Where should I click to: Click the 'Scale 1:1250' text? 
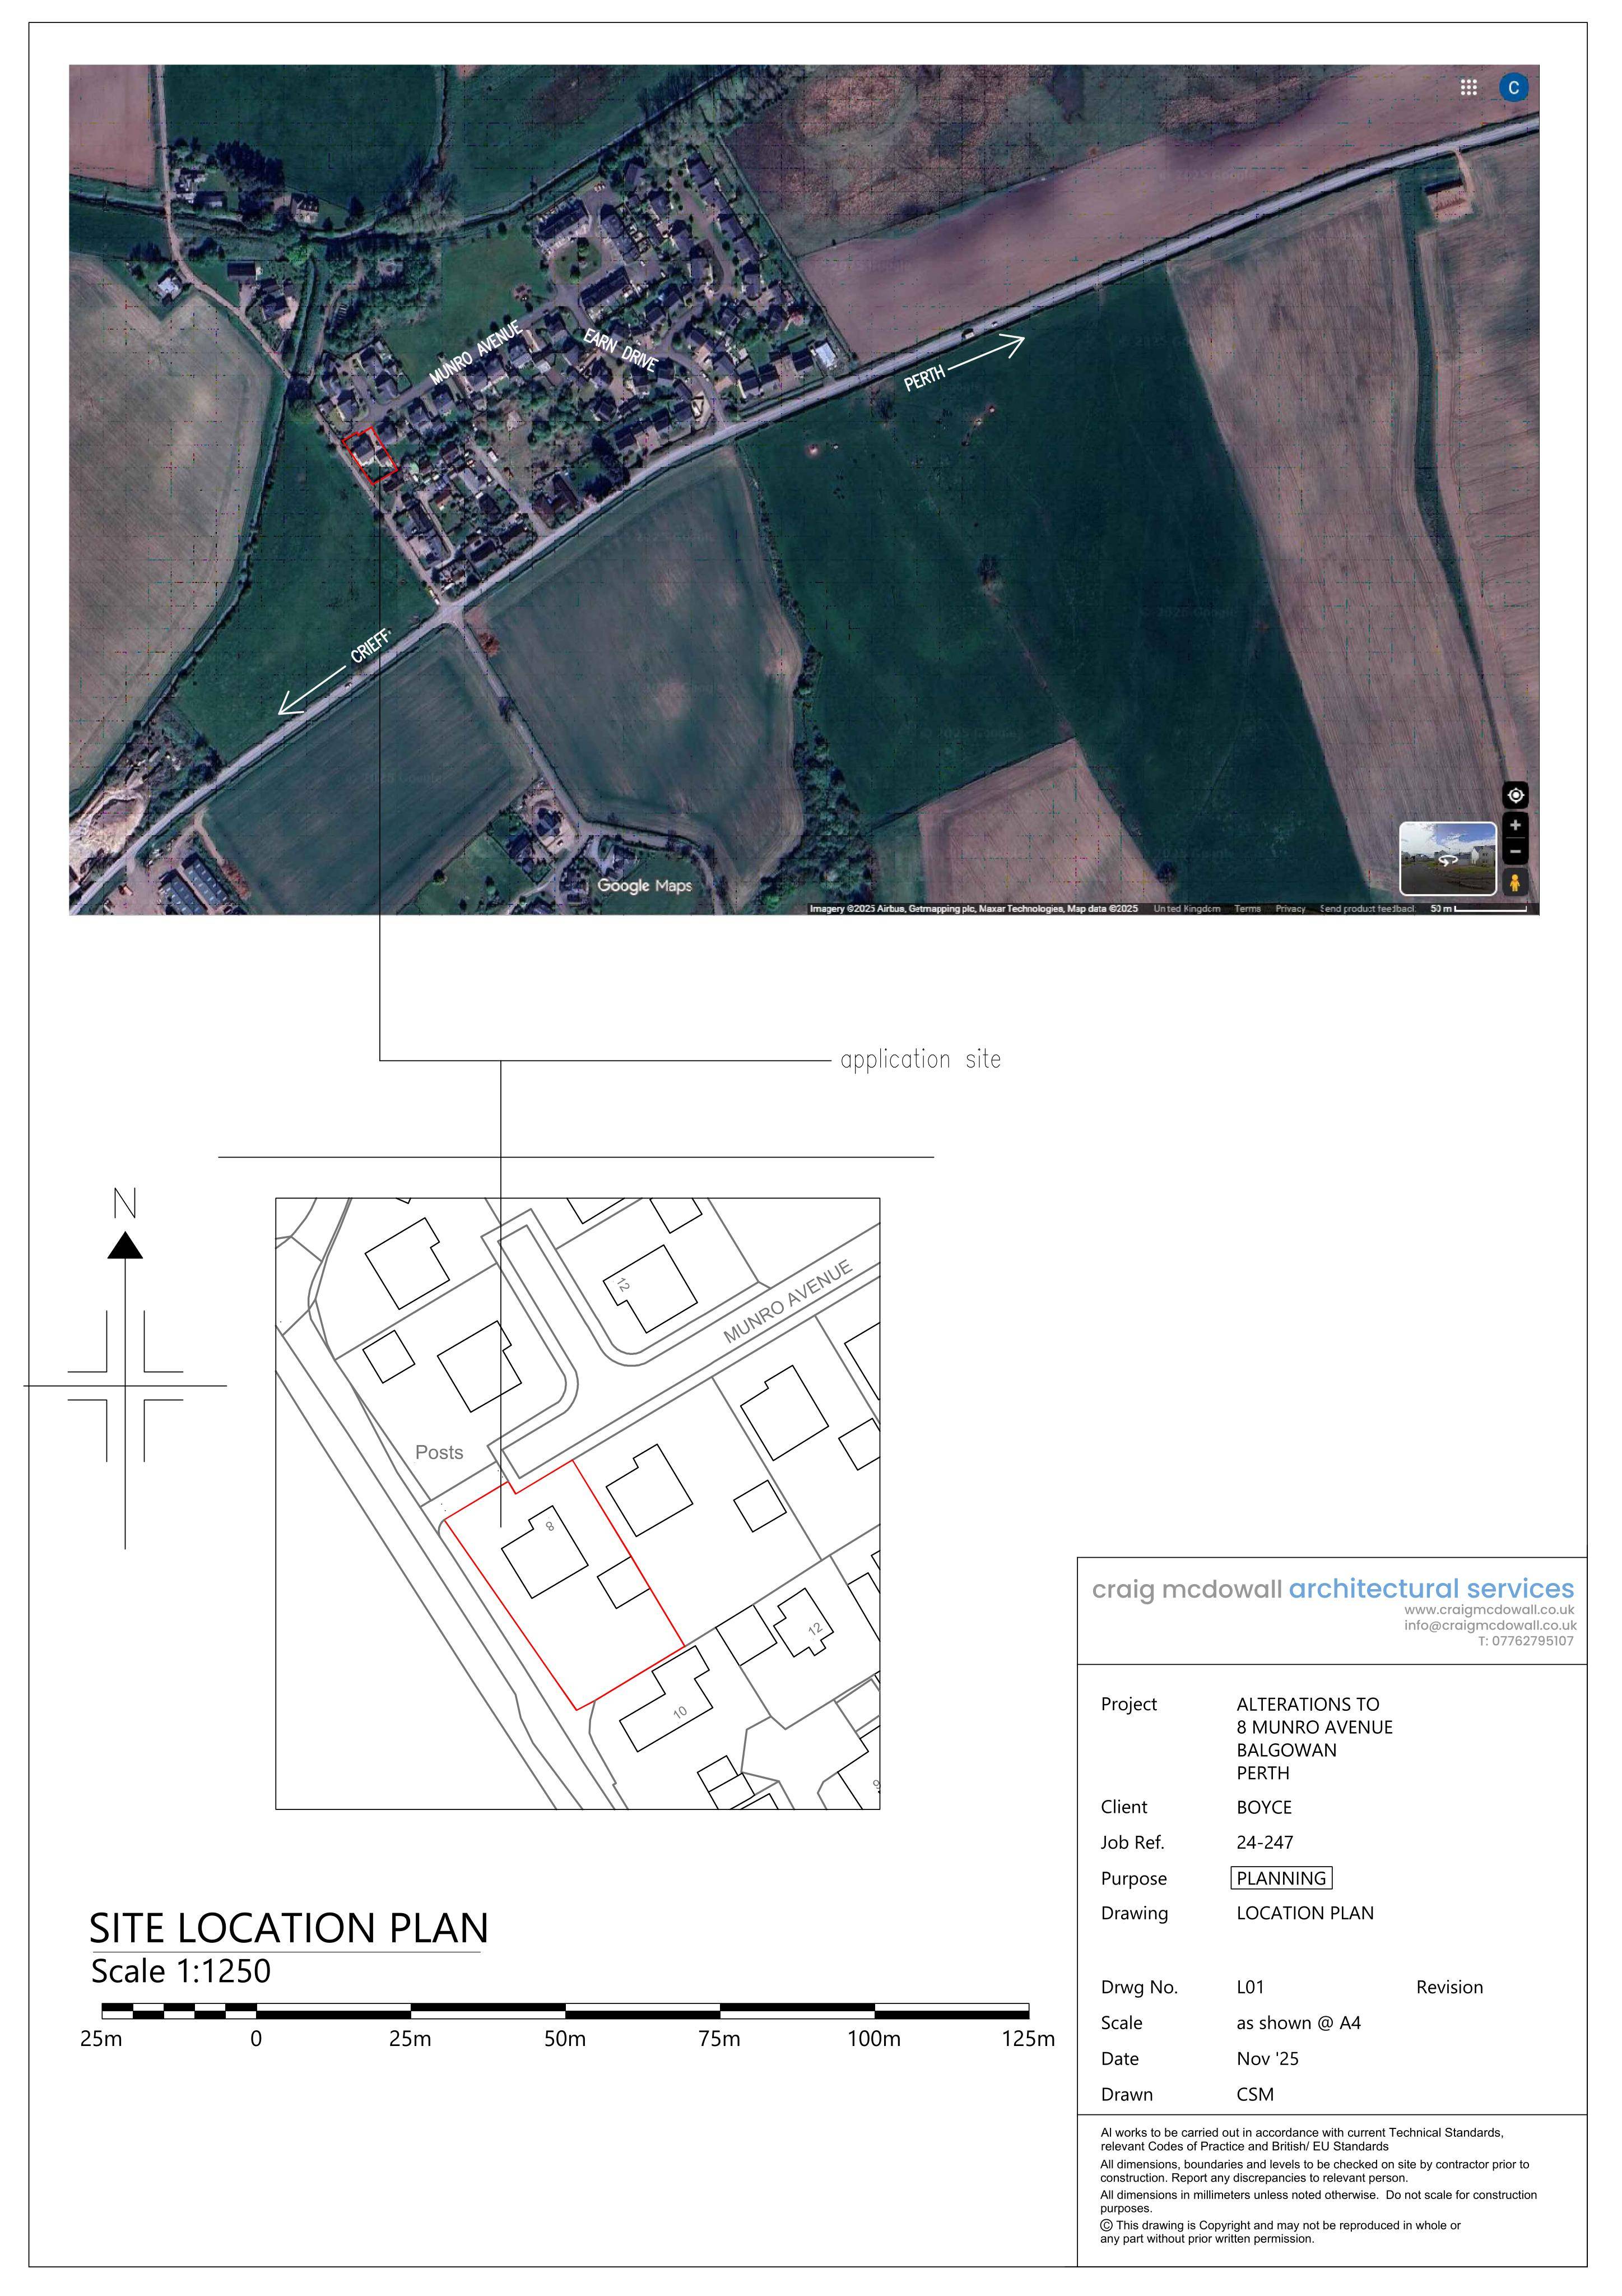pos(181,1971)
